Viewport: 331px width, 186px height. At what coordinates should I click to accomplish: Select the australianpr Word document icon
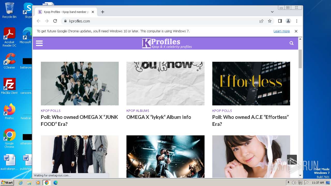click(9, 162)
